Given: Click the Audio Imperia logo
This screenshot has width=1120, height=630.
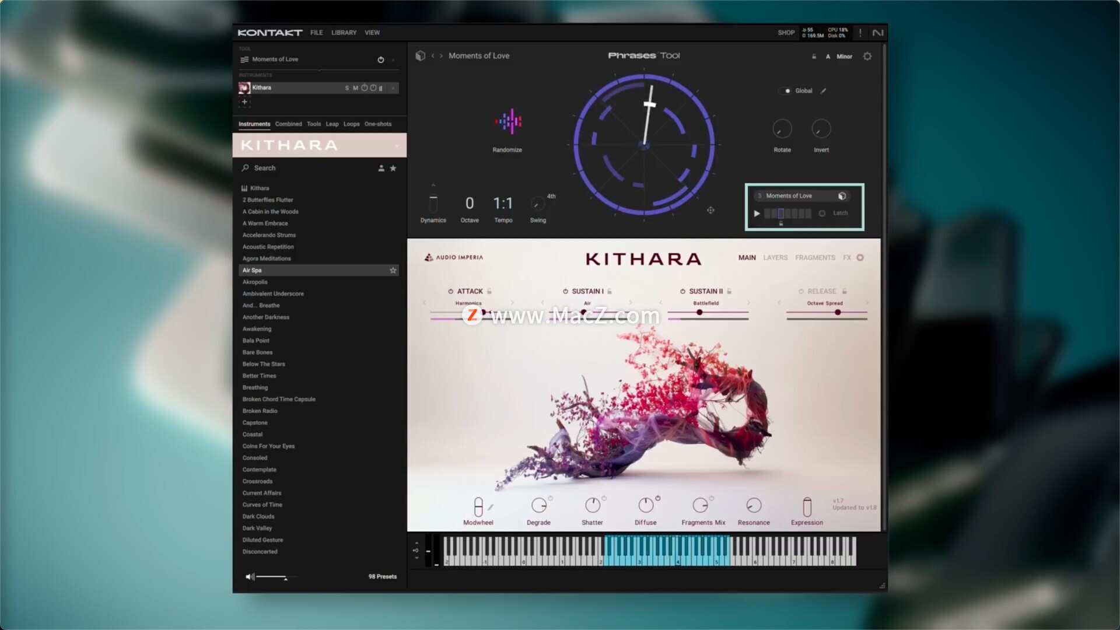Looking at the screenshot, I should (x=454, y=257).
